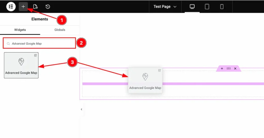Expand the Test Page dropdown

pos(165,7)
